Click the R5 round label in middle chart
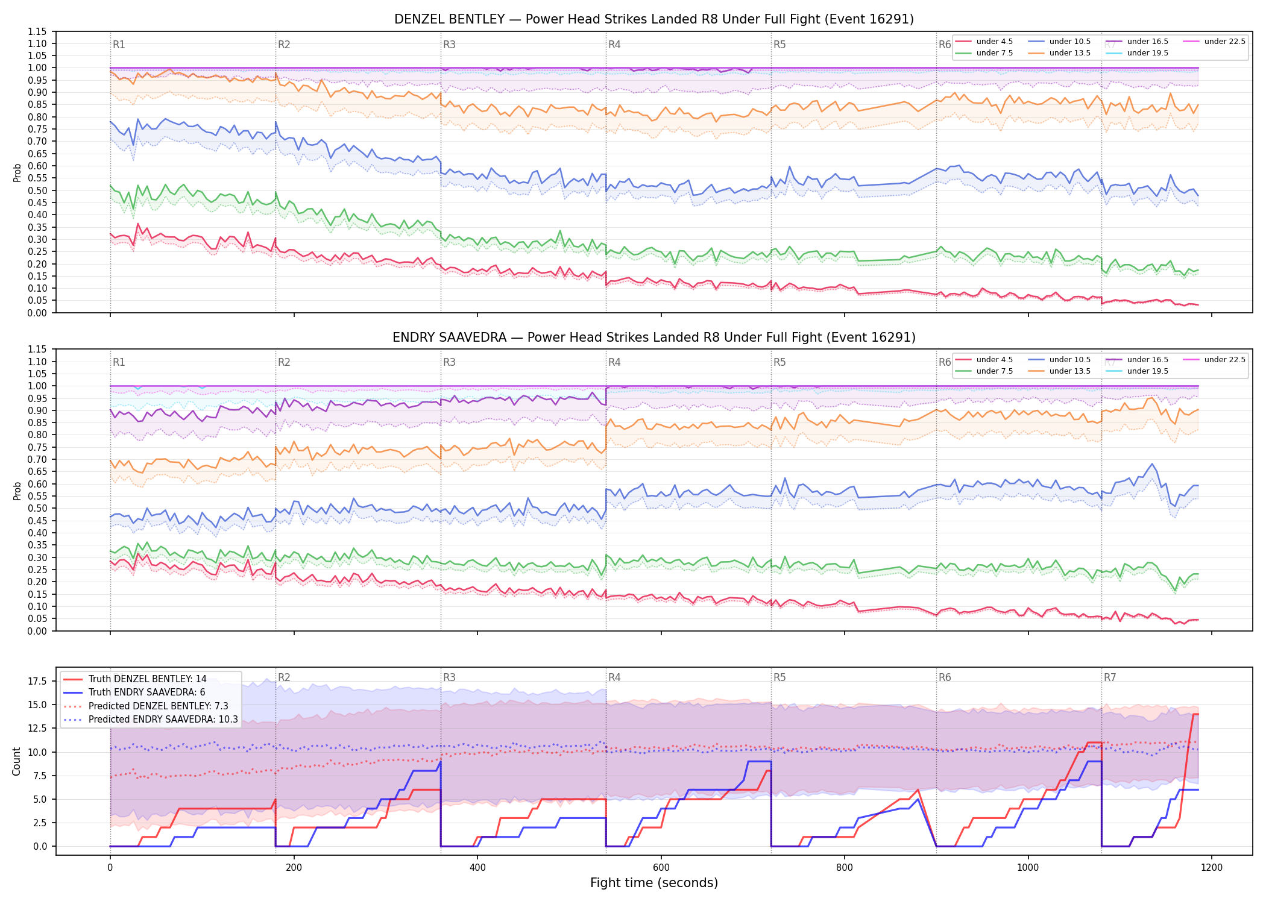The image size is (1266, 904). (x=779, y=362)
